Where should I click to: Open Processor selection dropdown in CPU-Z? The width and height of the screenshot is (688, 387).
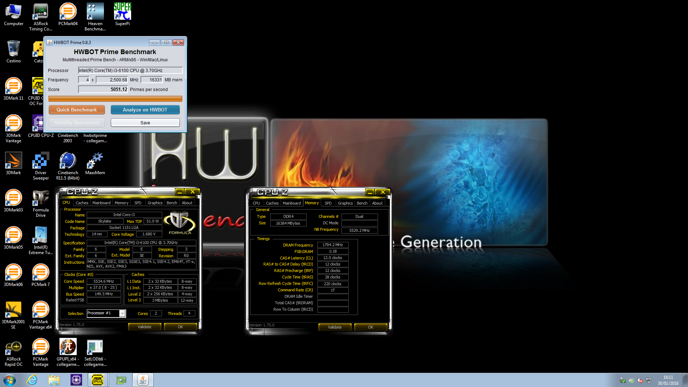[106, 314]
